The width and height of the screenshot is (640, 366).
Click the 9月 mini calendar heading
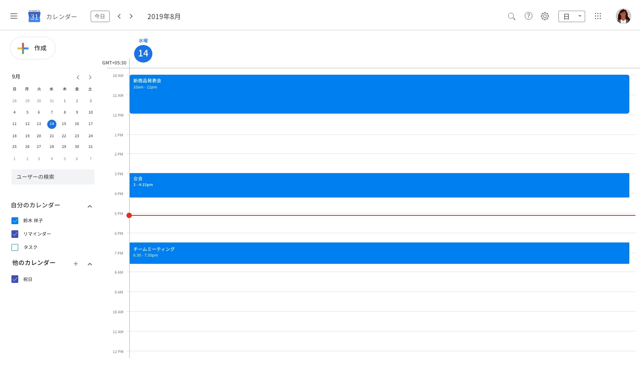tap(16, 77)
